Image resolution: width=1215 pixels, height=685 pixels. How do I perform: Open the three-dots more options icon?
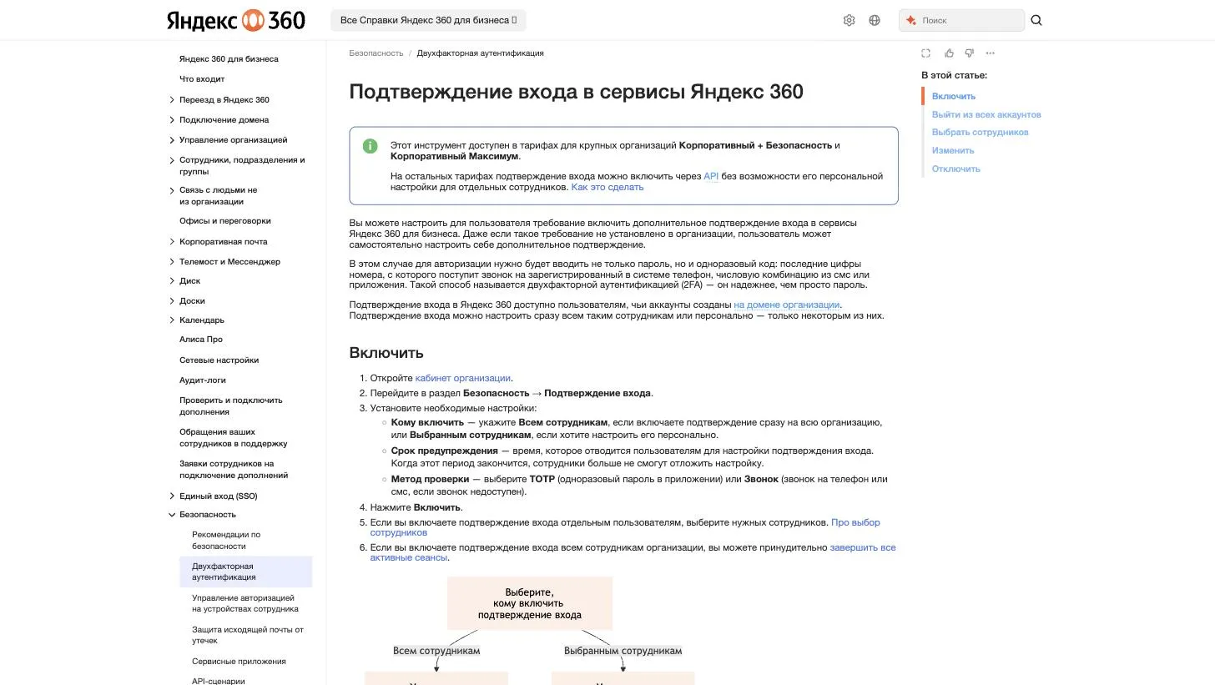(991, 53)
